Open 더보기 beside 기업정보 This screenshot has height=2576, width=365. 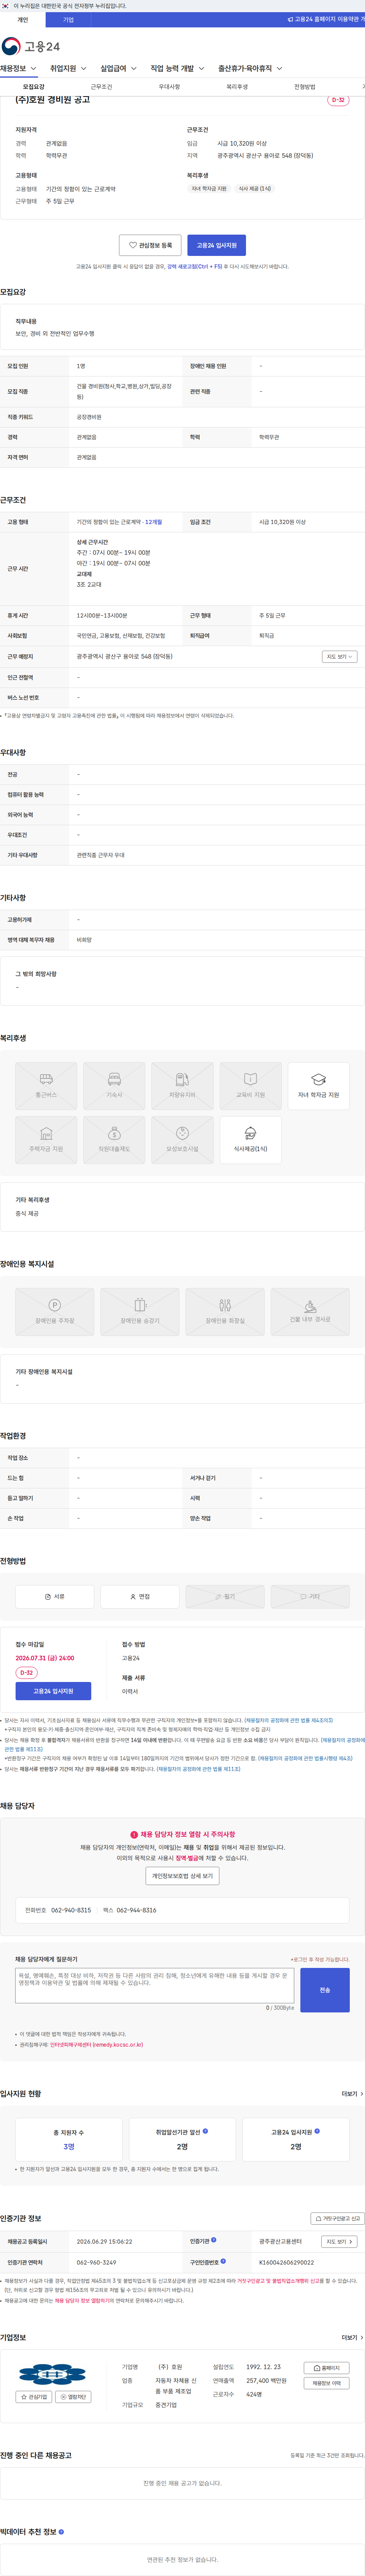(352, 2337)
